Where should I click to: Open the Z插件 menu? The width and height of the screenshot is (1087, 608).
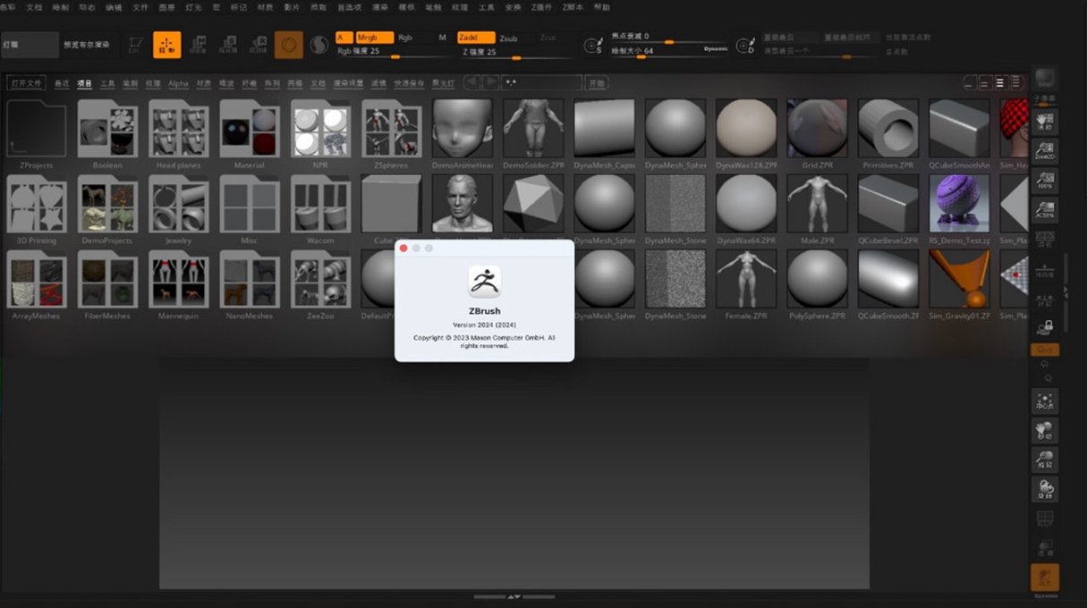(x=541, y=6)
